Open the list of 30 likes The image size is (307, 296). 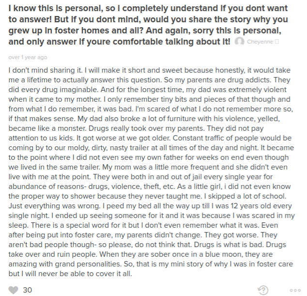point(27,290)
